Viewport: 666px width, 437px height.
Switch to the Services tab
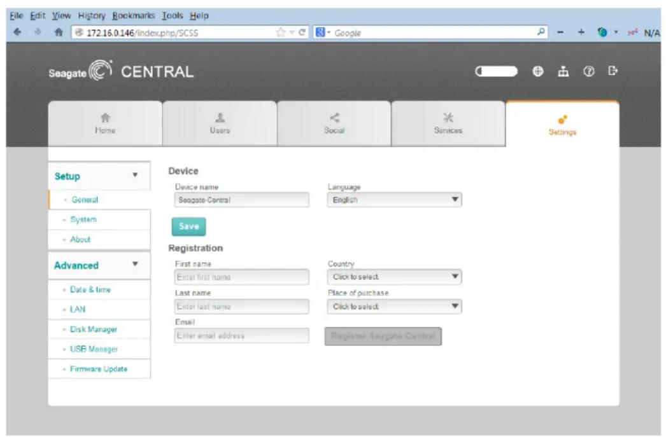coord(448,123)
